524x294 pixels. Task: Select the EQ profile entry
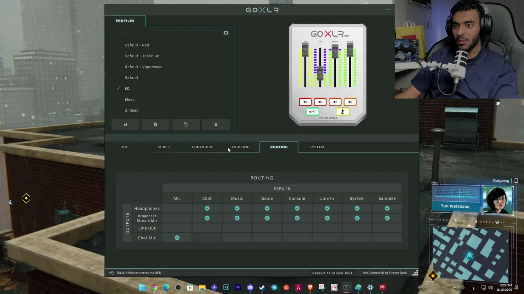(x=127, y=89)
